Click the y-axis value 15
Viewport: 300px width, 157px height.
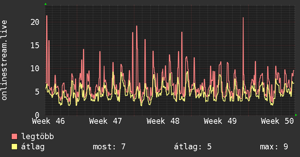(x=35, y=46)
